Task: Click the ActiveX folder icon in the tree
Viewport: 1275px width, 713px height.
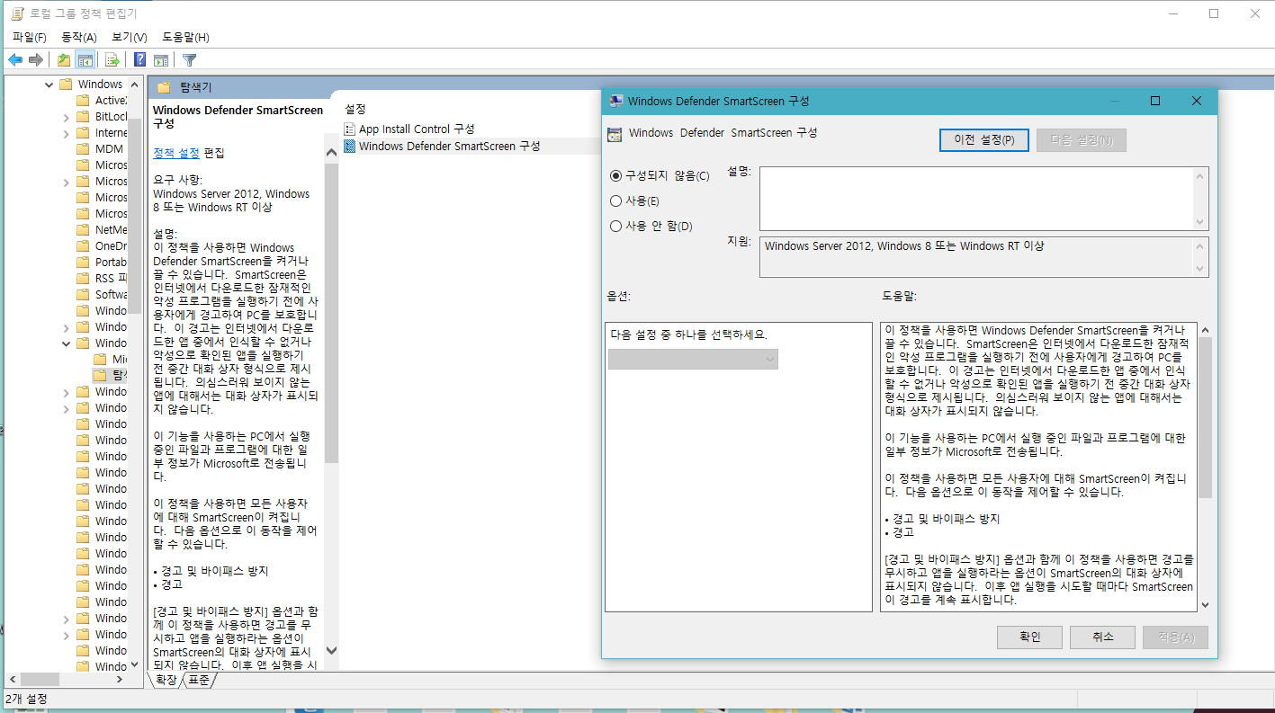Action: (x=84, y=101)
